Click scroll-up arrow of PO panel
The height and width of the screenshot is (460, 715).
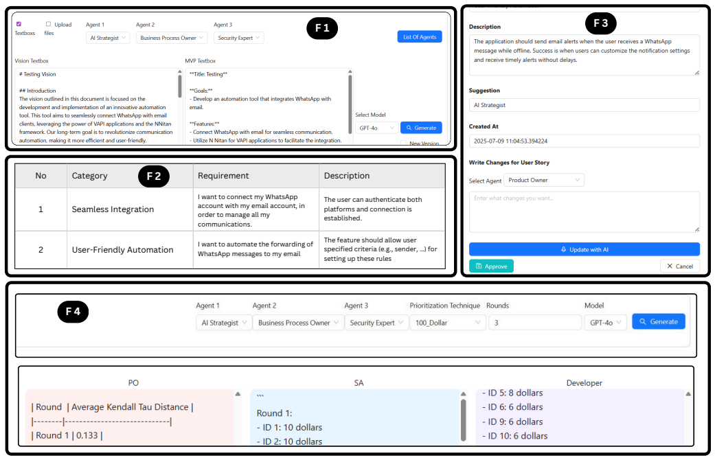click(238, 394)
